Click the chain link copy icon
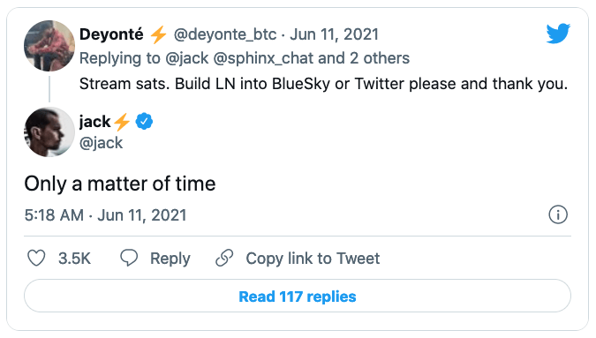Viewport: 596px width, 338px height. tap(224, 258)
